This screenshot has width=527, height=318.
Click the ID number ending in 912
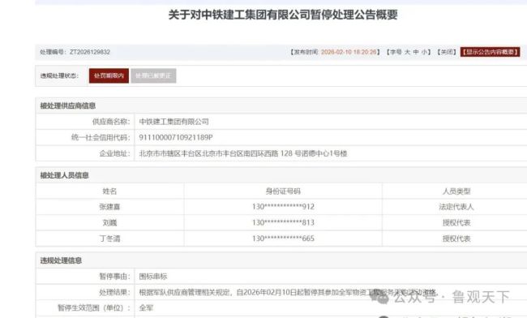point(283,207)
